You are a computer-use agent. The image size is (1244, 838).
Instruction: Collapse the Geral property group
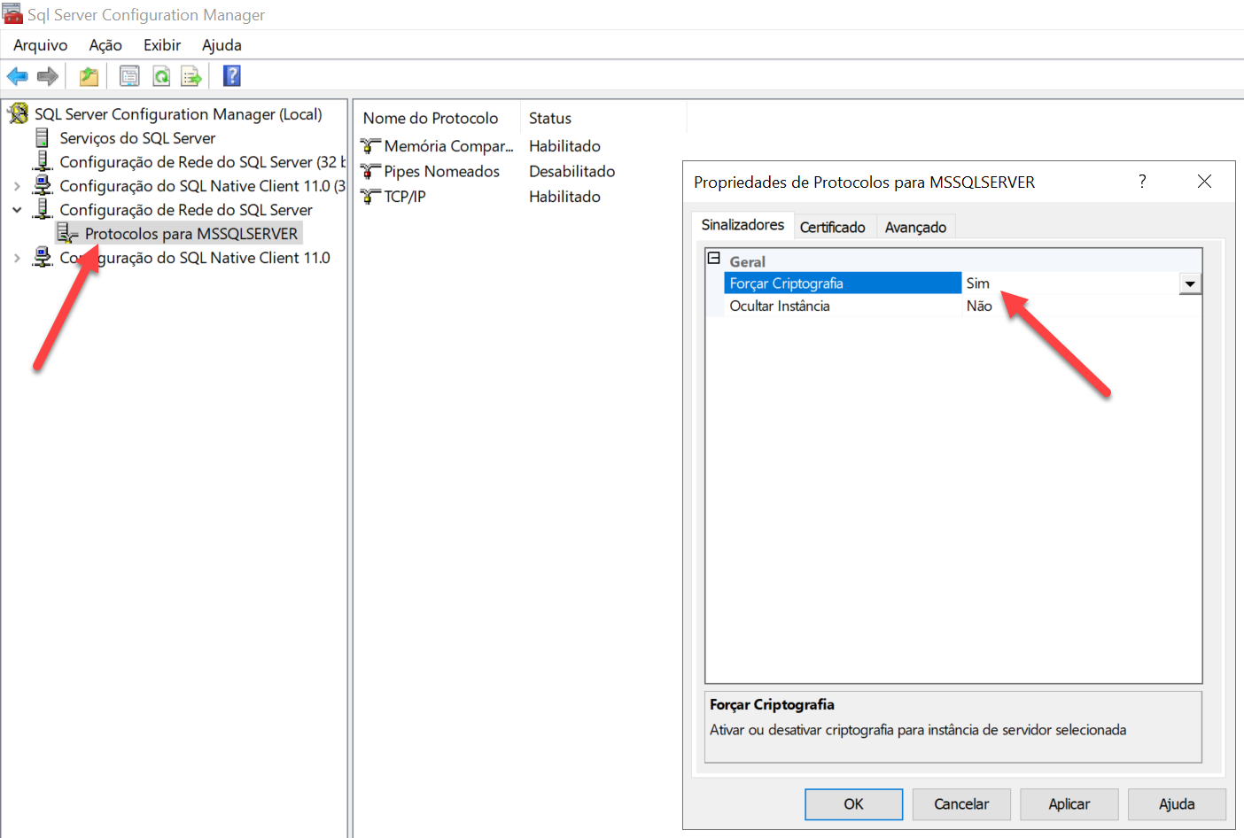pos(714,259)
